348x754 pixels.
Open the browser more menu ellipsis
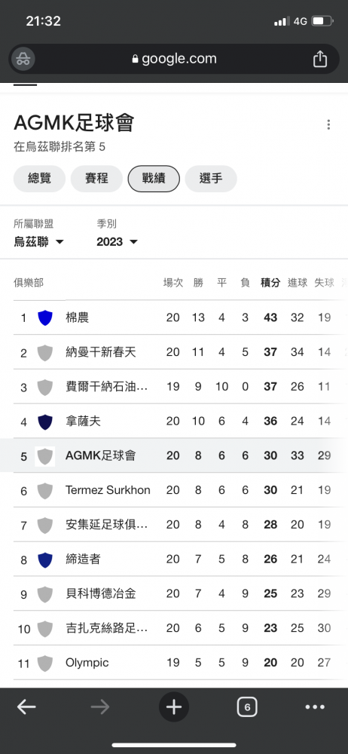point(315,707)
